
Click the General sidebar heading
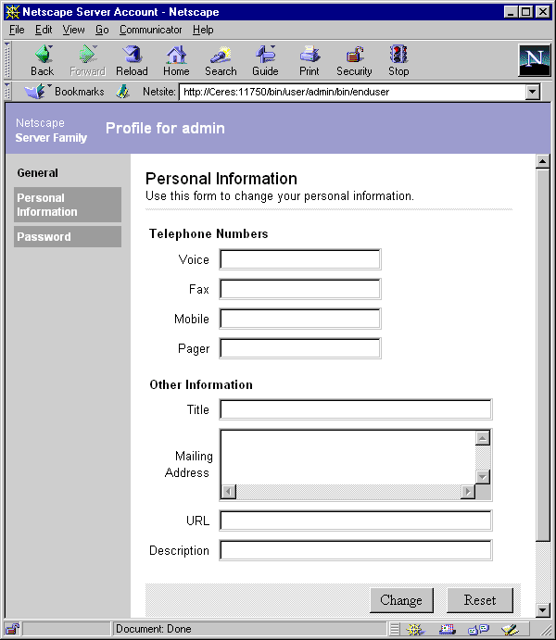(38, 173)
